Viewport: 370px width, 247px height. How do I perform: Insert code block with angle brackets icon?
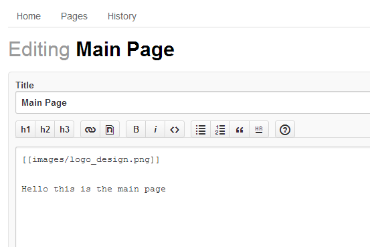(x=175, y=129)
